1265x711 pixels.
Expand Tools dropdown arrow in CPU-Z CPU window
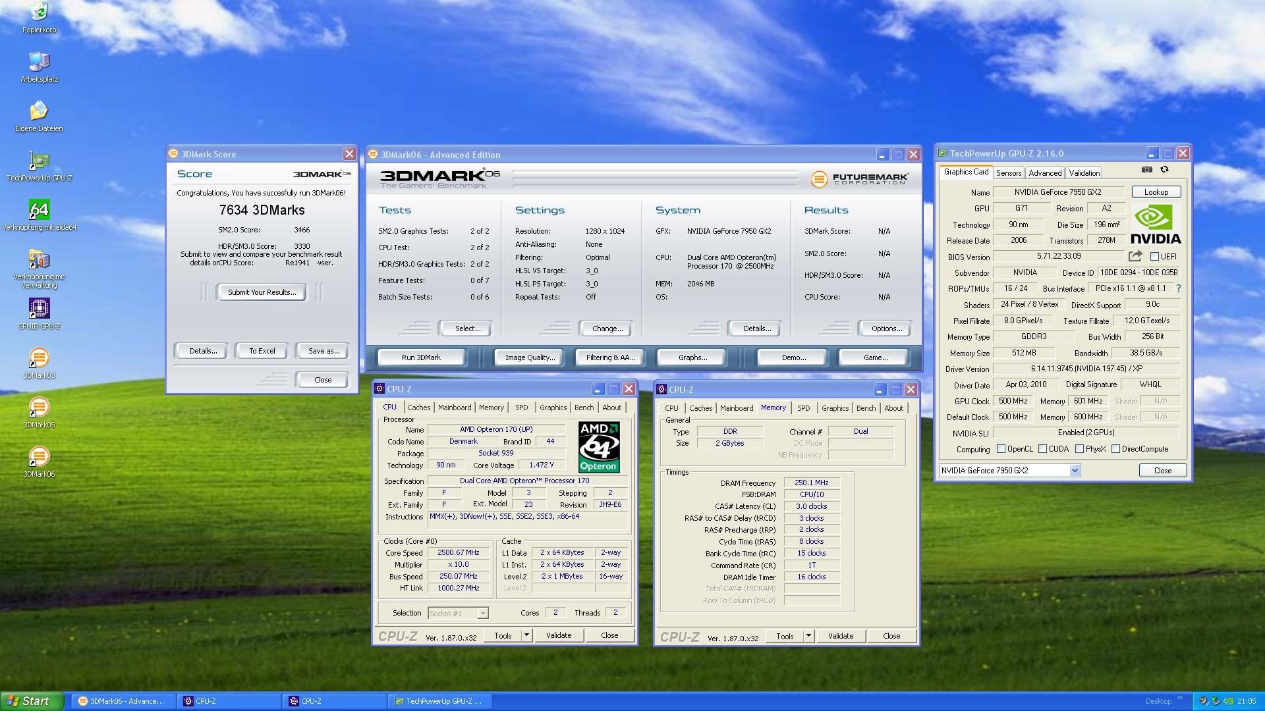coord(526,635)
